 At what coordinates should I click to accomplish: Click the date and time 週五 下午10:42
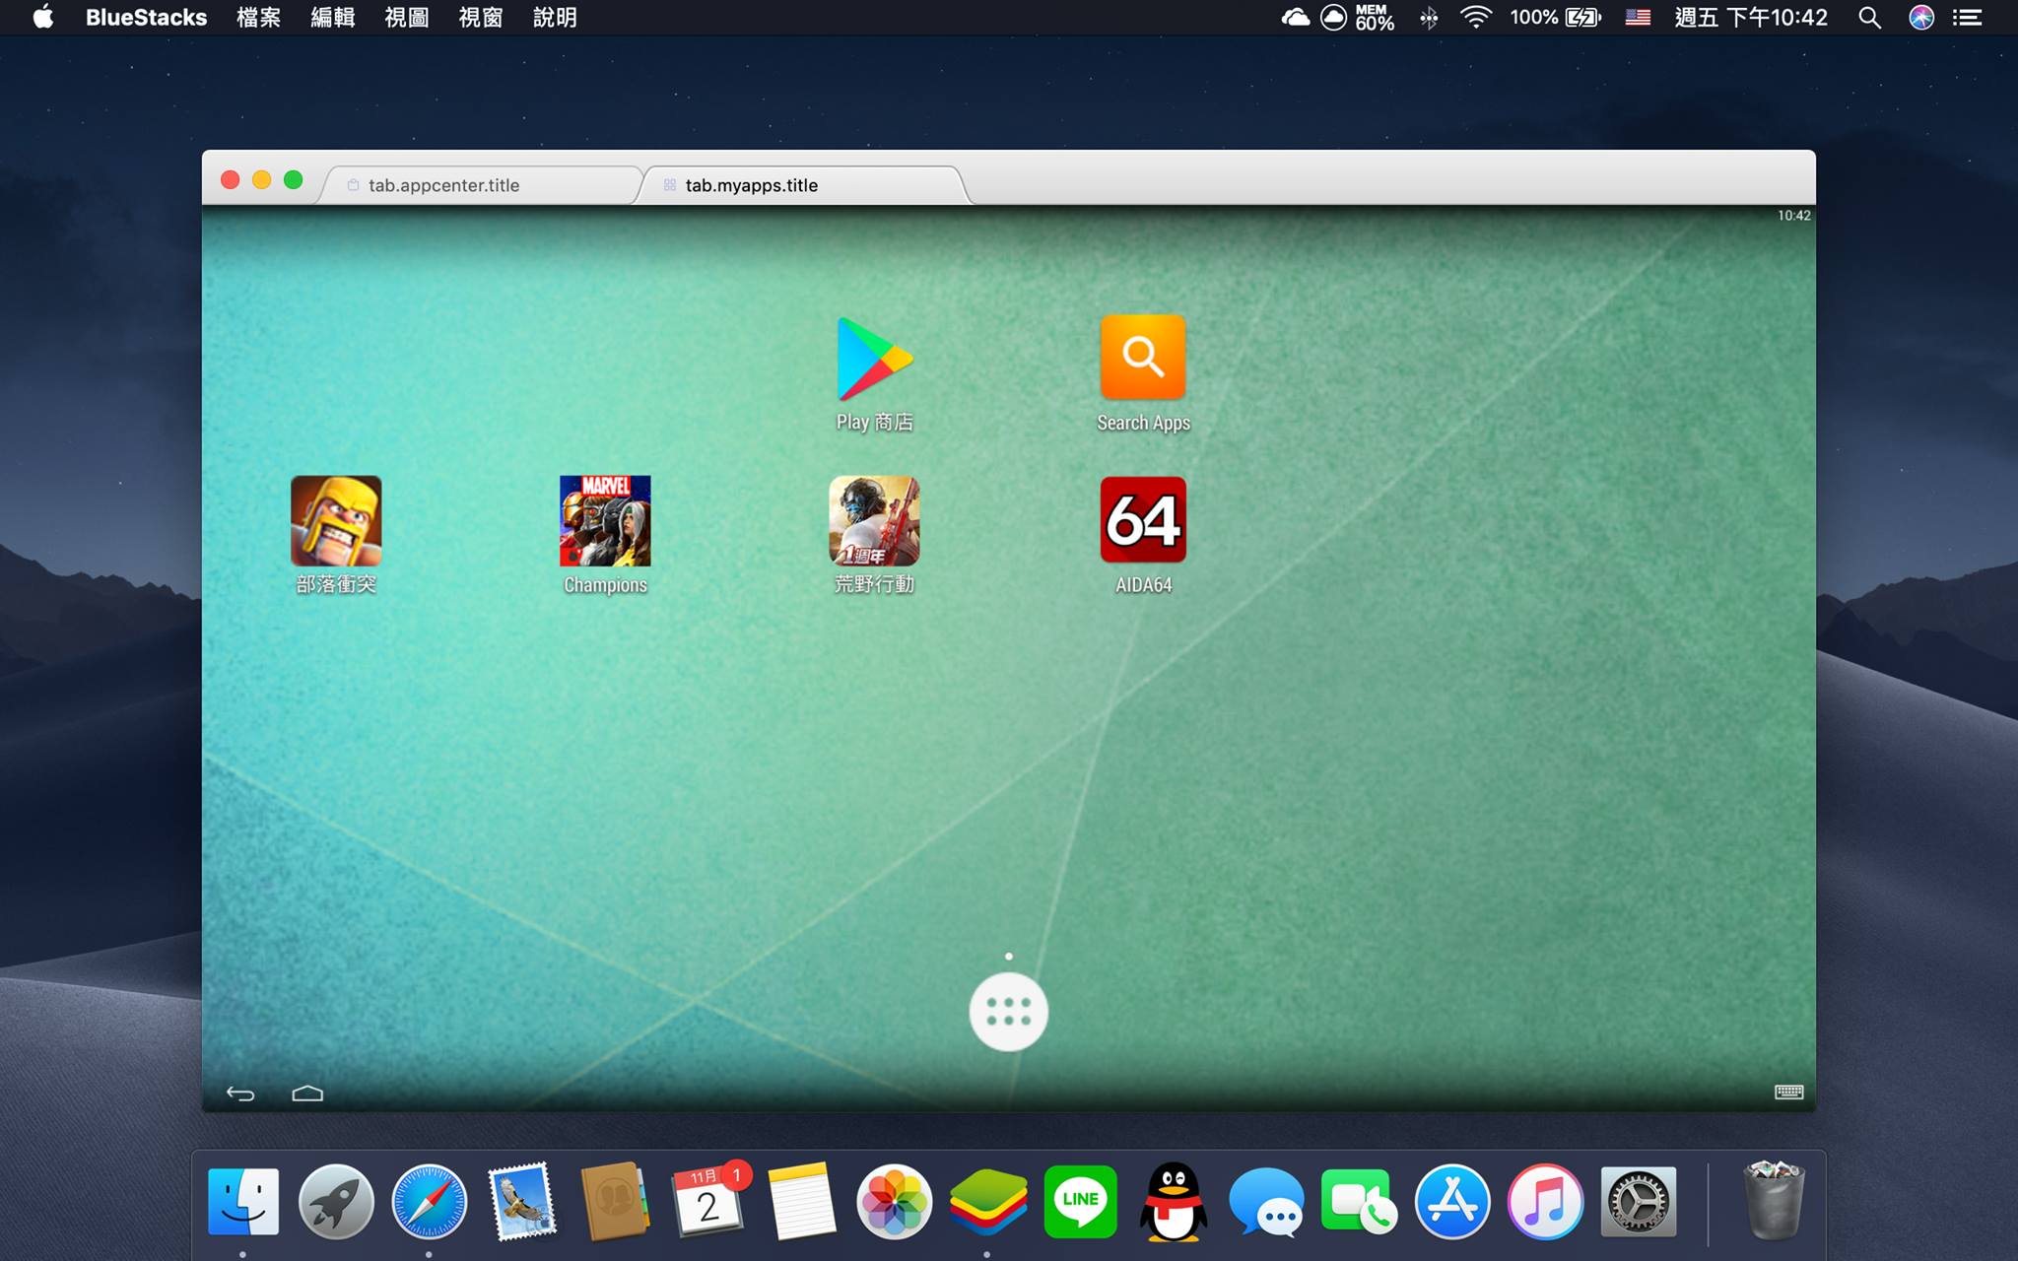1751,18
